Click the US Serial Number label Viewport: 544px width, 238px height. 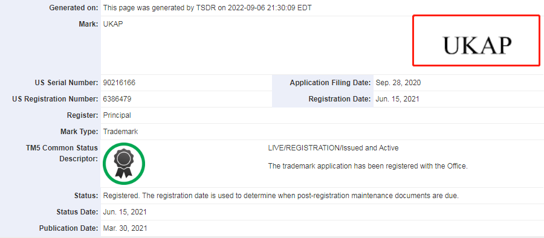tap(66, 83)
